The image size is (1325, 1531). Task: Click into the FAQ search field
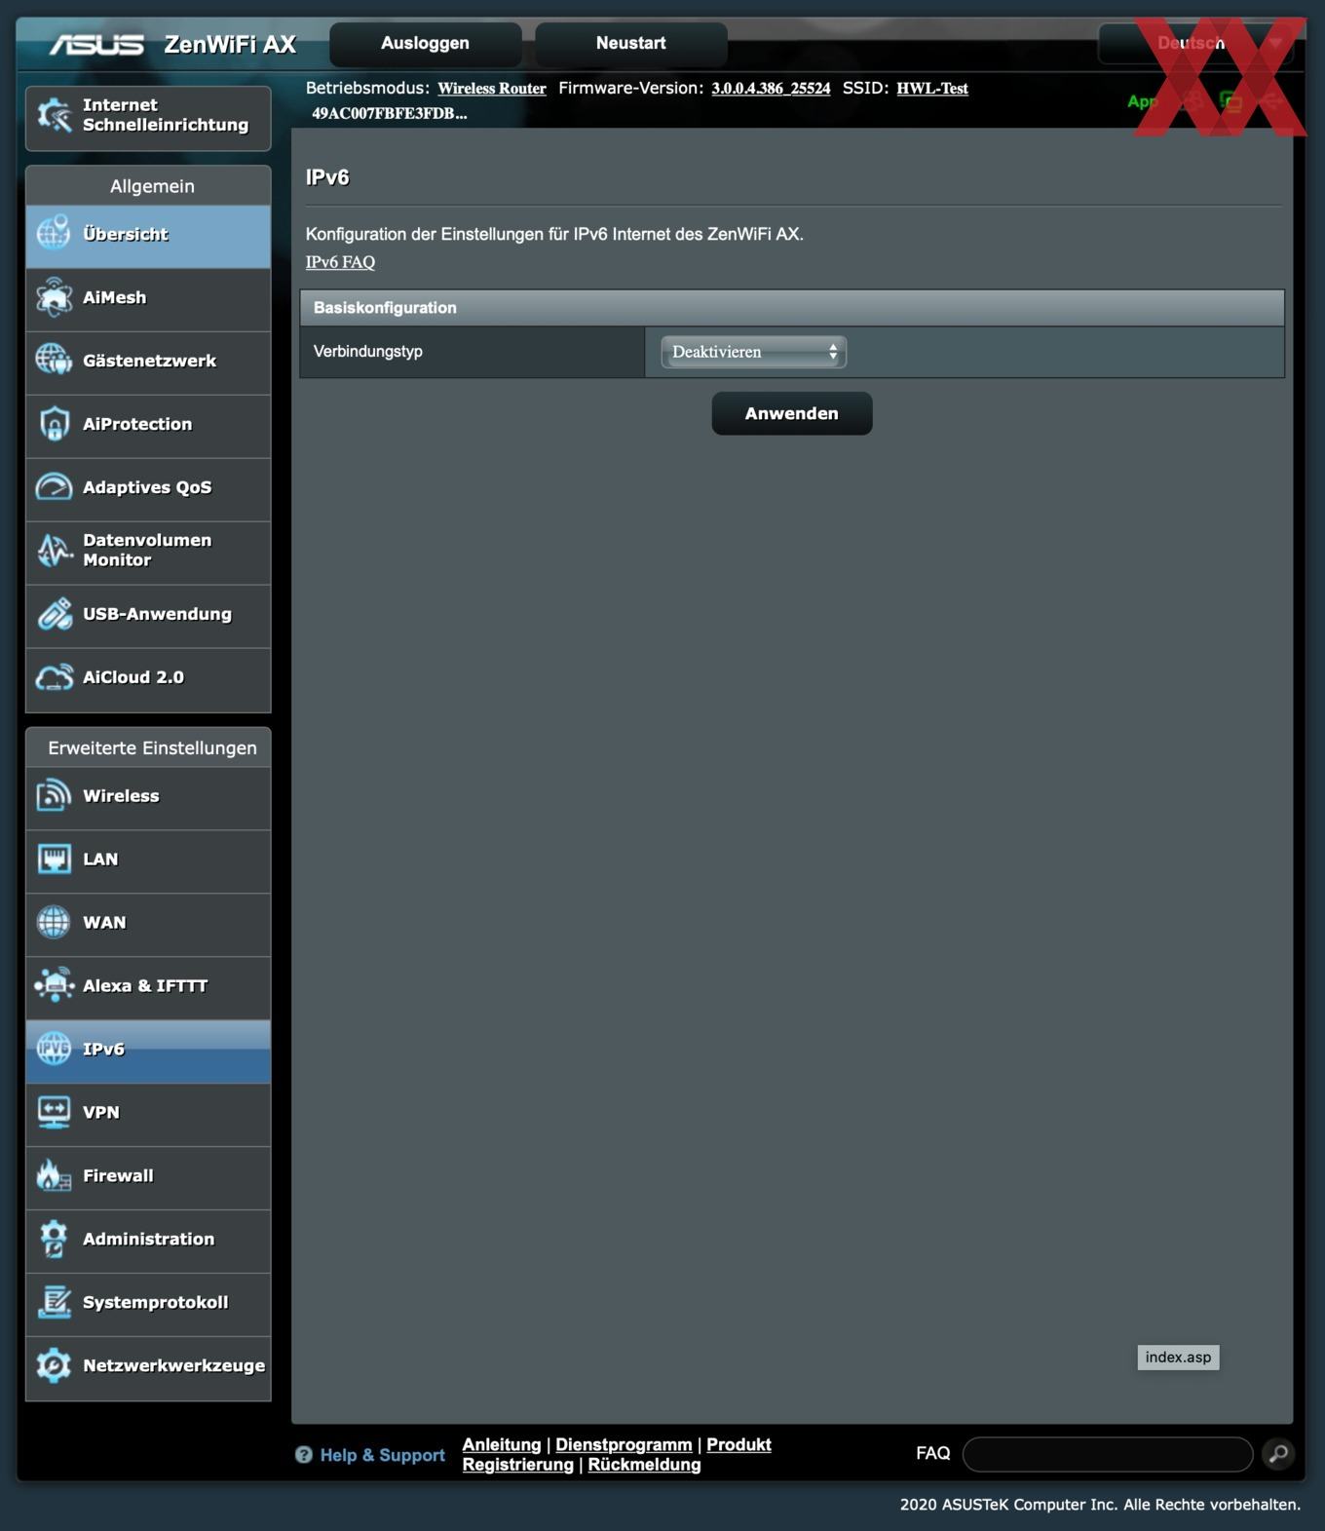[1108, 1454]
